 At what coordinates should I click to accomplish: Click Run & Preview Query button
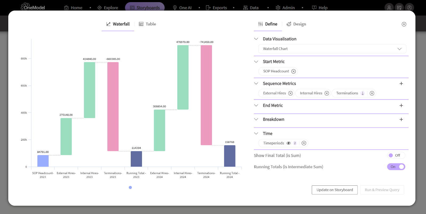(x=382, y=190)
